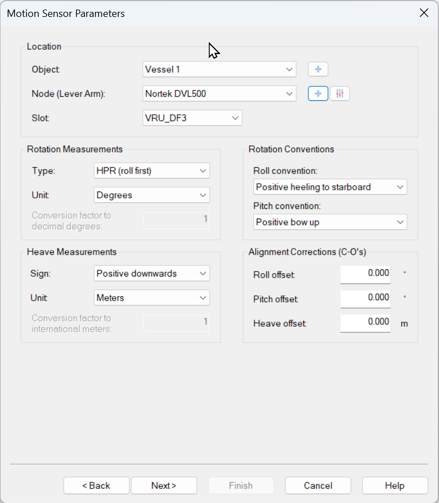This screenshot has width=439, height=503.
Task: Click the Roll offset input field
Action: pyautogui.click(x=365, y=274)
